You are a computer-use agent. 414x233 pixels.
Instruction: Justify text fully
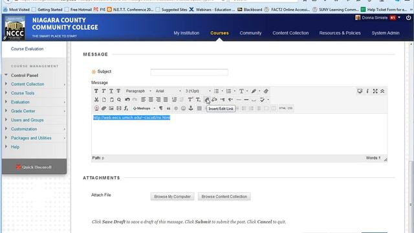point(166,100)
